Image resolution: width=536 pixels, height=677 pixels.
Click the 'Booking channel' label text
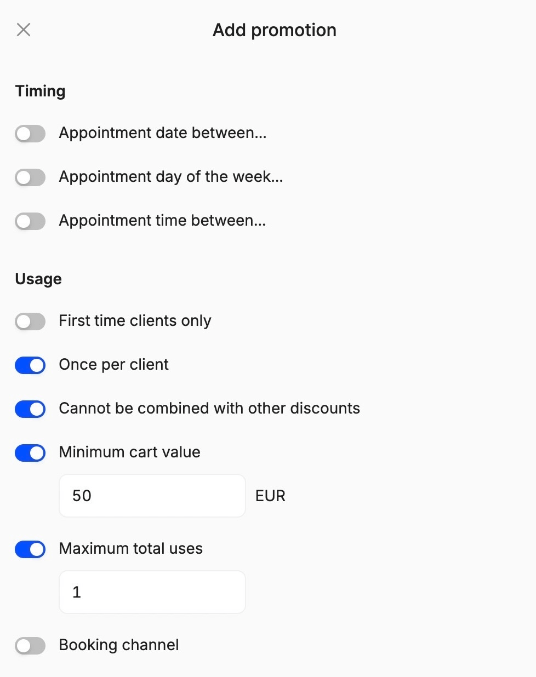119,645
